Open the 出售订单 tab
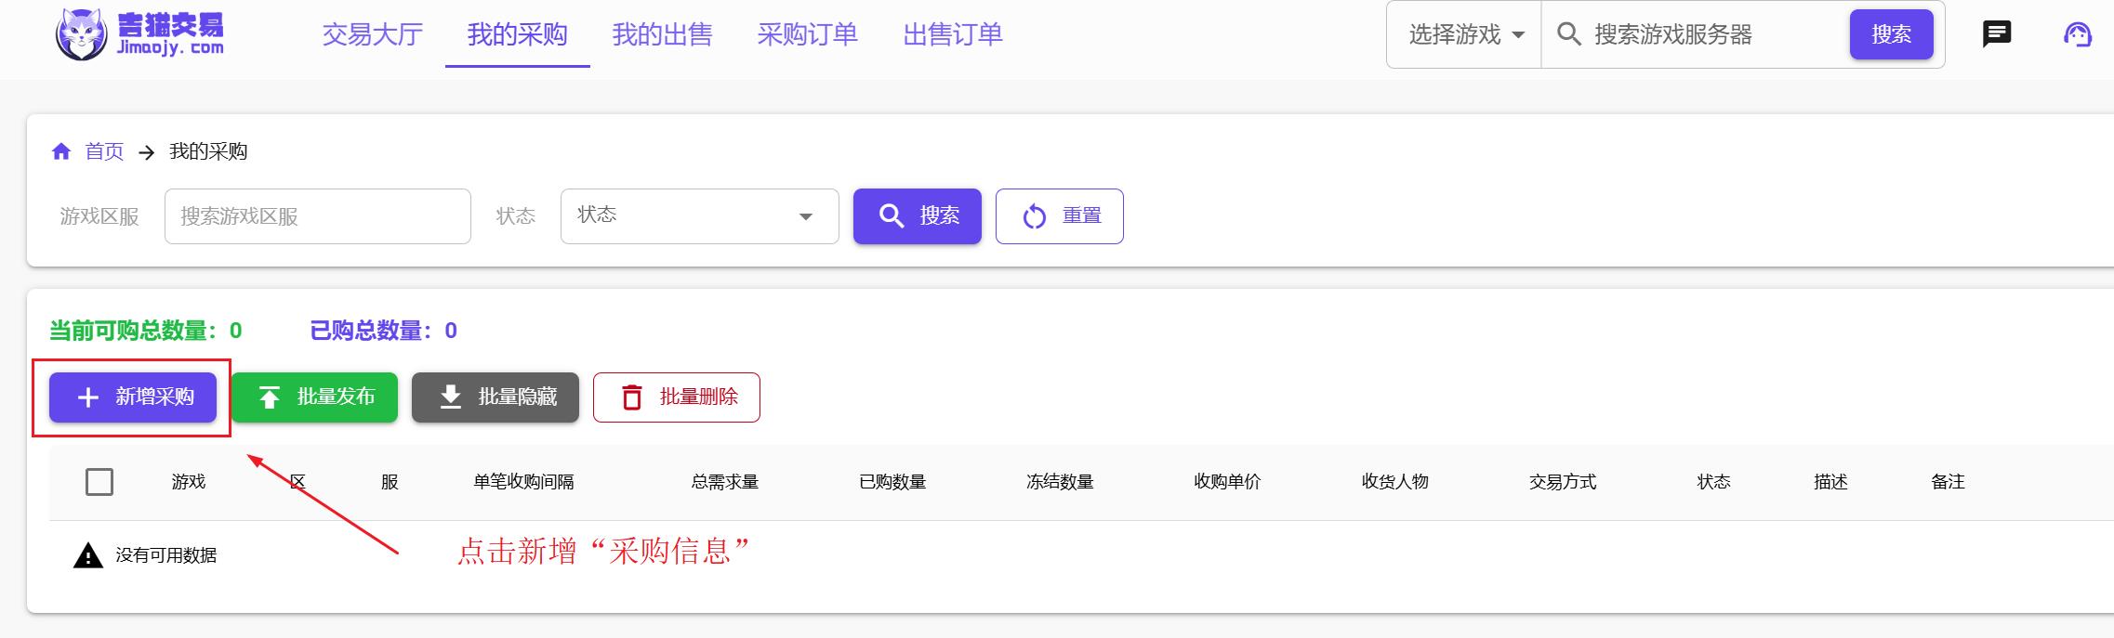Viewport: 2114px width, 638px height. (x=952, y=34)
